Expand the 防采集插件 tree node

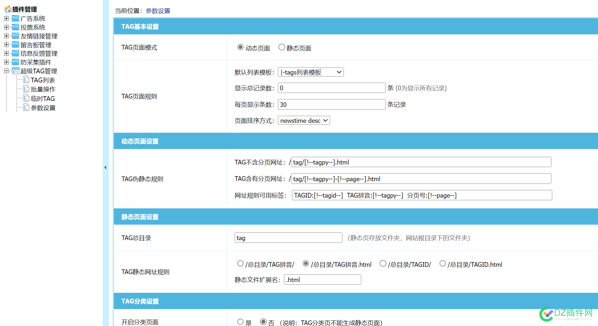[6, 62]
